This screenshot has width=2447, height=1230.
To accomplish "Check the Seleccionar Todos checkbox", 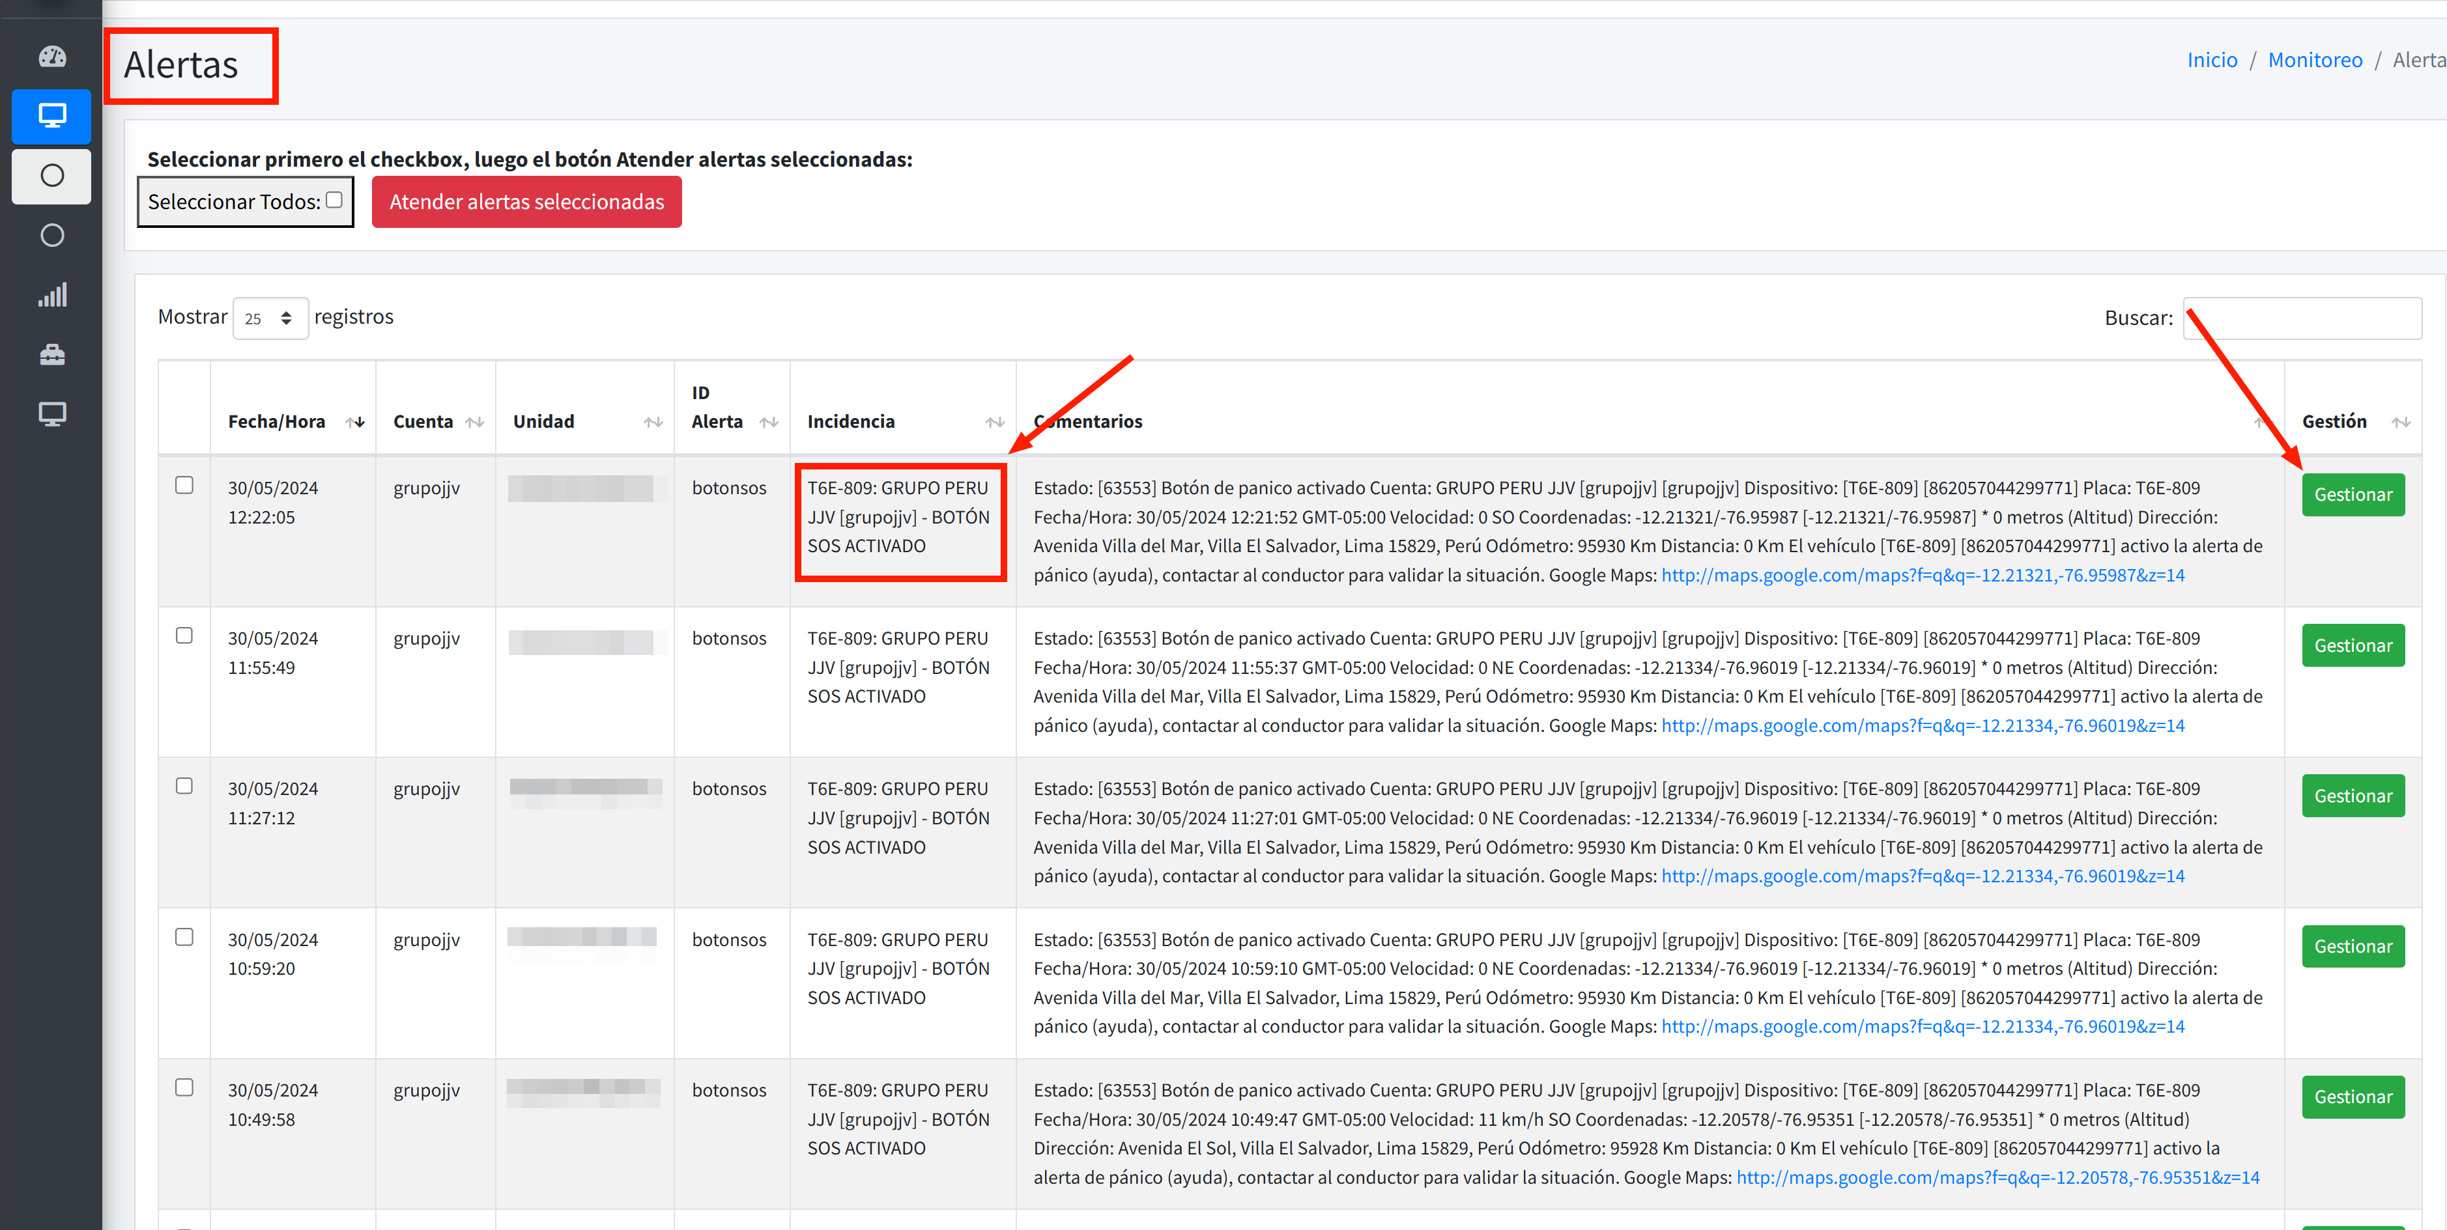I will click(334, 201).
